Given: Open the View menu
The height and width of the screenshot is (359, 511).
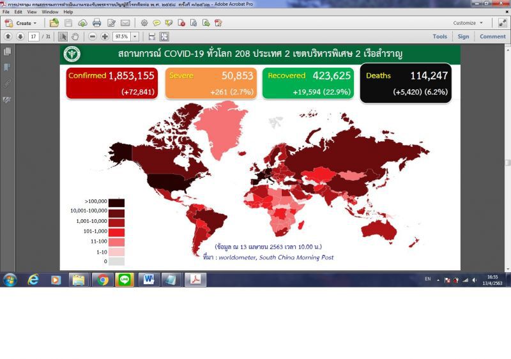Looking at the screenshot, I should coord(31,11).
